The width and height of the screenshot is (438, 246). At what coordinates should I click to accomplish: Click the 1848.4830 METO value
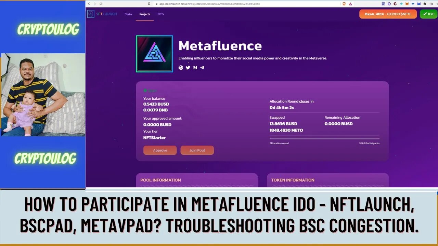[286, 130]
